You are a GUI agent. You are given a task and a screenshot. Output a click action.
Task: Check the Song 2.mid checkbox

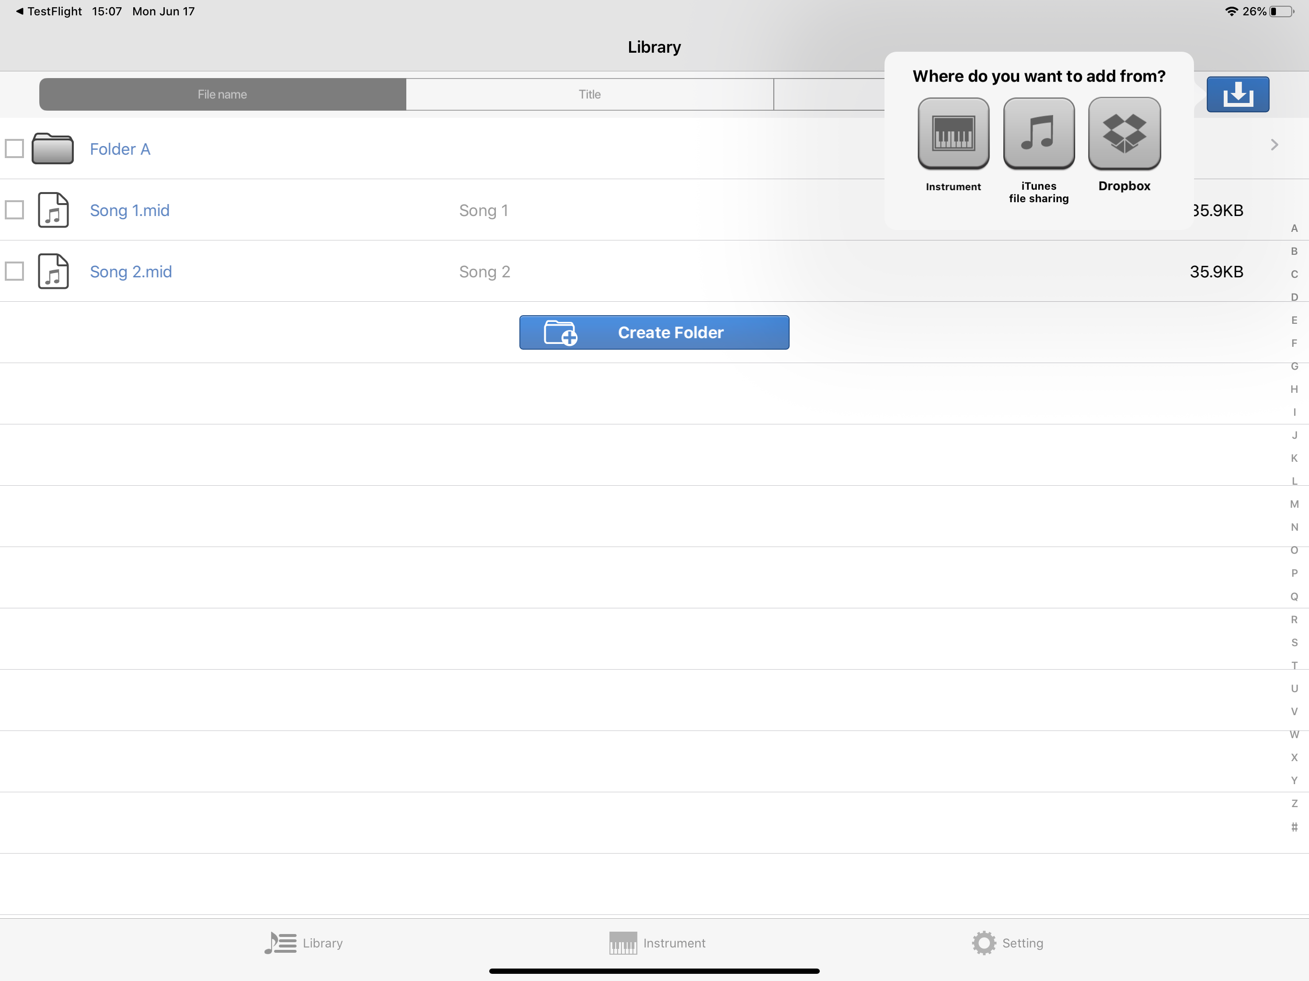pyautogui.click(x=14, y=271)
